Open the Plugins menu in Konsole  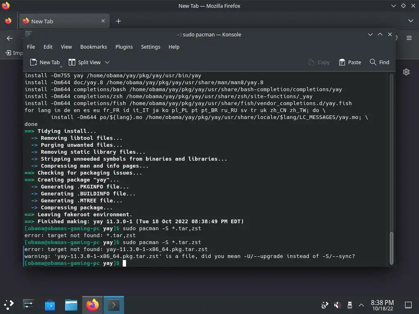click(124, 47)
